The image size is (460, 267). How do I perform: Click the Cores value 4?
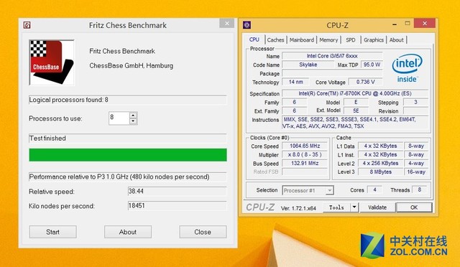coord(374,190)
